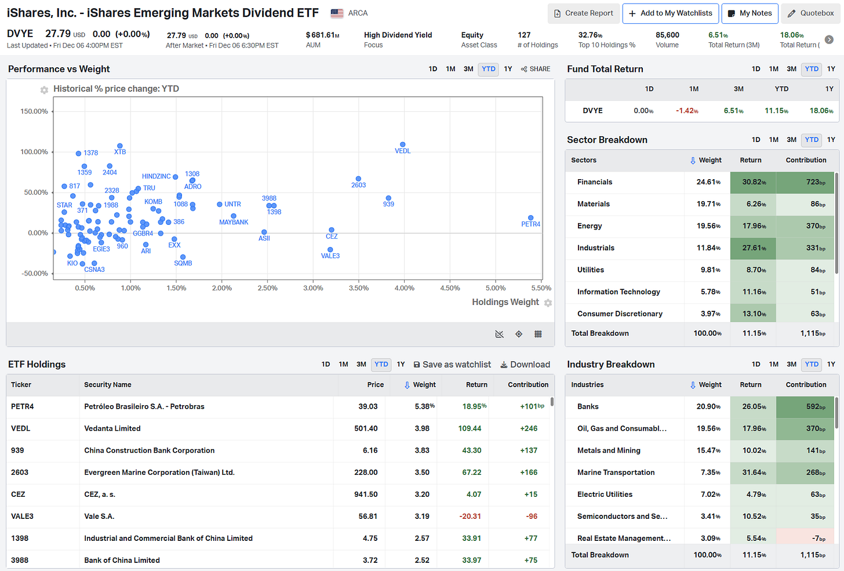Click the VEDL data point on scatter chart
Screen dimensions: 844x571
point(403,144)
